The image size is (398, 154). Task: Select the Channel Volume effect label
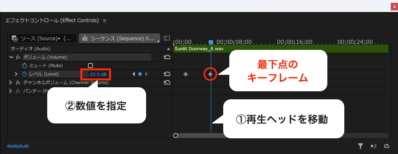point(66,82)
